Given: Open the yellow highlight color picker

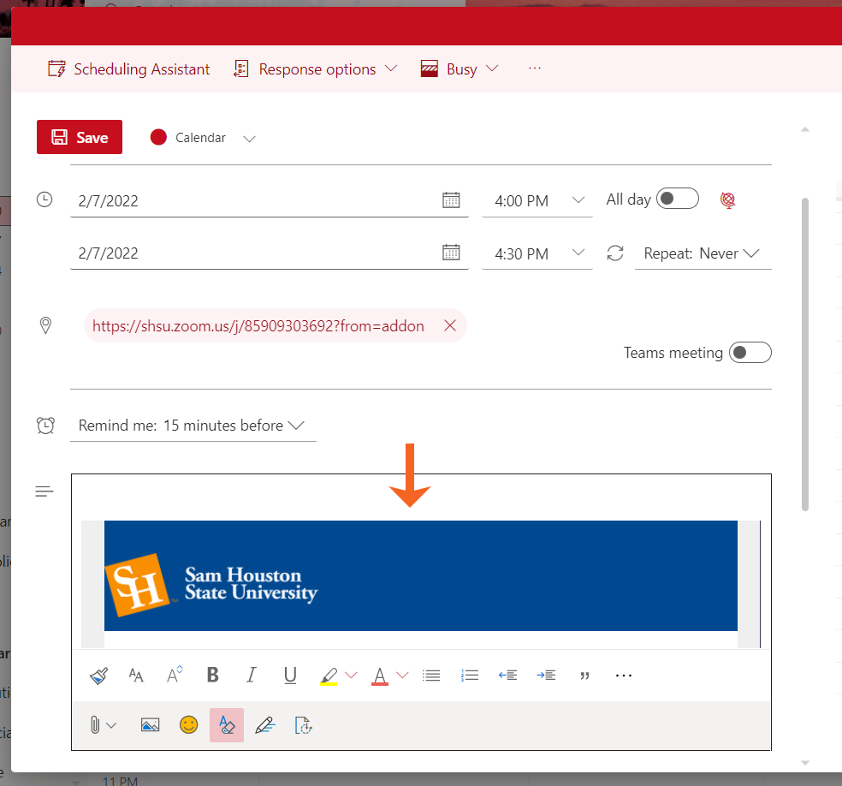Looking at the screenshot, I should pyautogui.click(x=351, y=676).
